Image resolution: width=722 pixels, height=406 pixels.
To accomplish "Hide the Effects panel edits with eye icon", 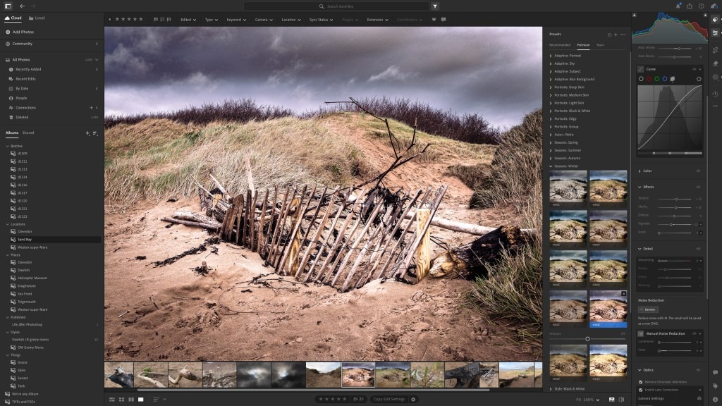I will pos(698,187).
